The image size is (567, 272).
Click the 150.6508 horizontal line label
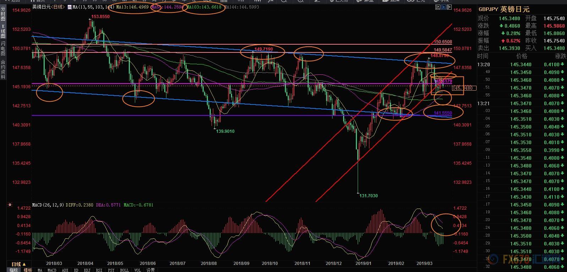(x=443, y=42)
